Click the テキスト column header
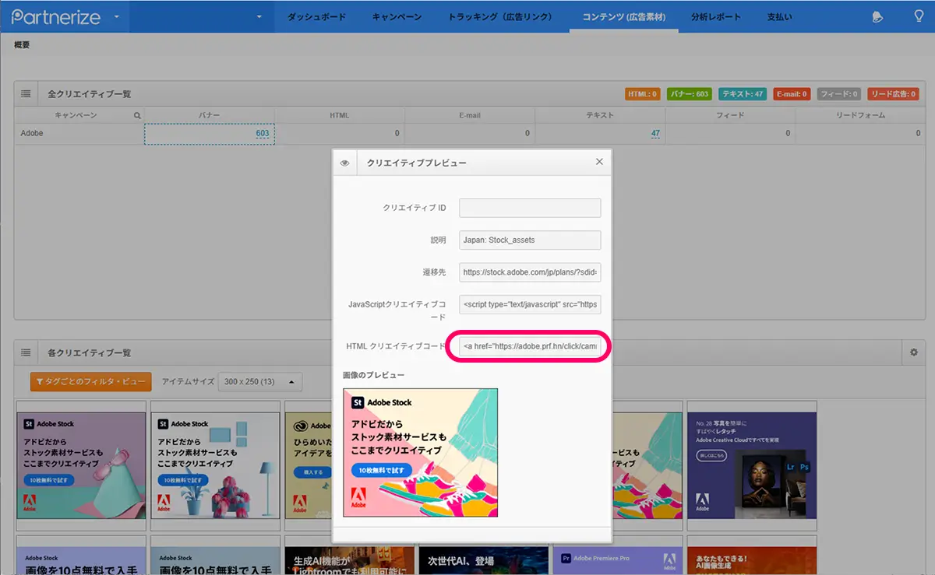This screenshot has height=575, width=935. coord(600,115)
